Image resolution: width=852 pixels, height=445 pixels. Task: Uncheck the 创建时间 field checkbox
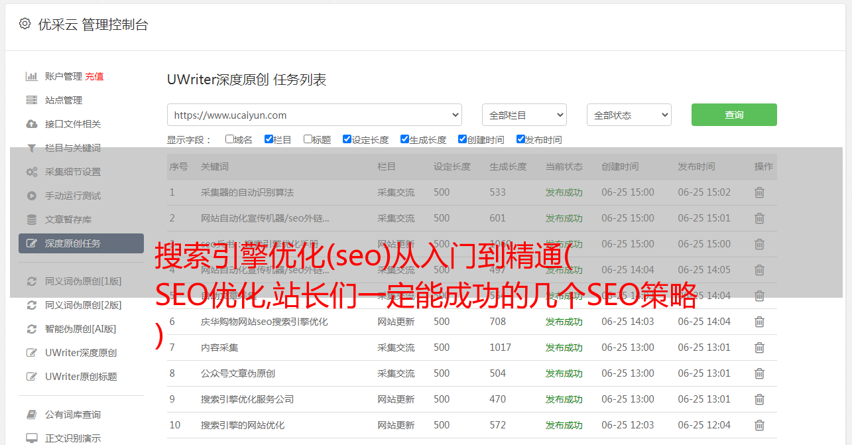click(x=462, y=139)
